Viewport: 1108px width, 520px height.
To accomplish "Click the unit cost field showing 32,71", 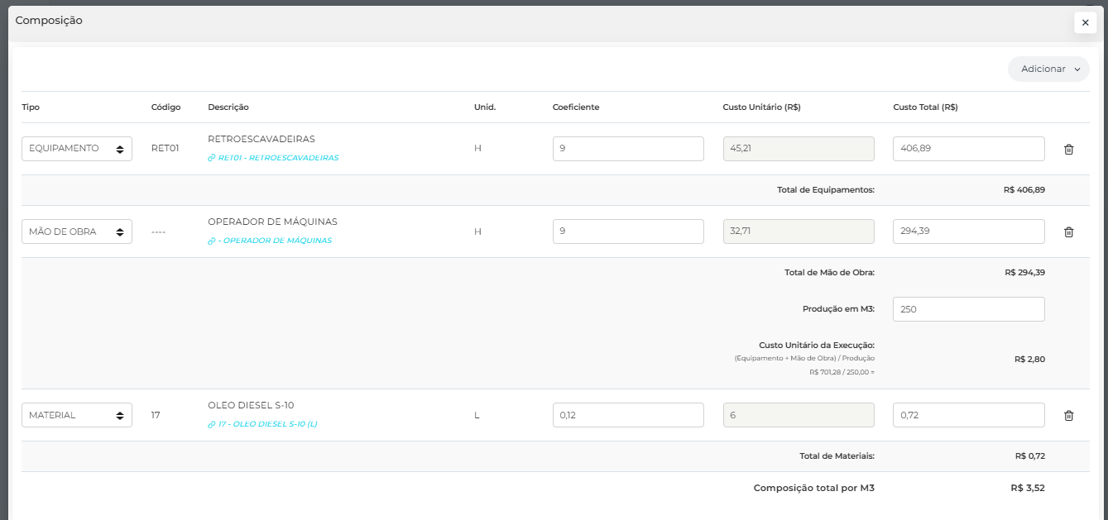I will coord(799,231).
